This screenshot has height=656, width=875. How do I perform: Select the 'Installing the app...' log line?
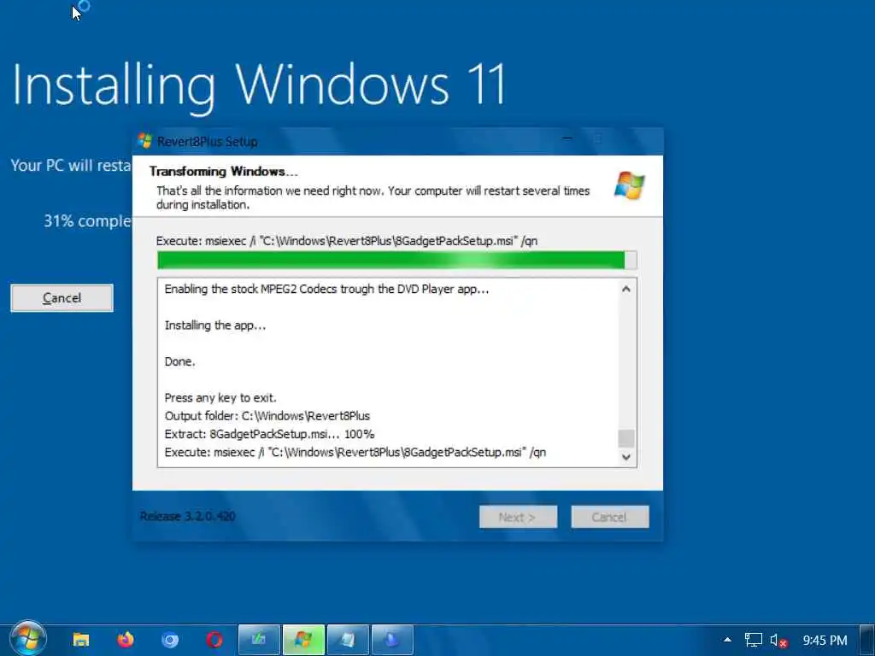pos(215,325)
